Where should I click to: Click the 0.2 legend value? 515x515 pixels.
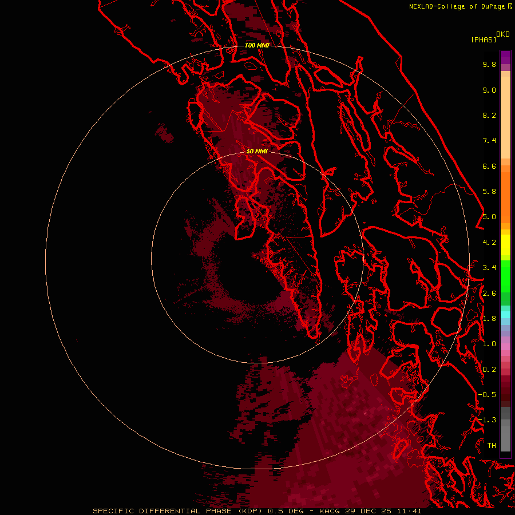489,370
